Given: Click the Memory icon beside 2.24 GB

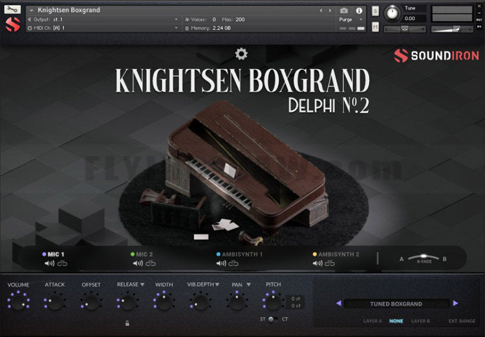Looking at the screenshot, I should point(187,28).
